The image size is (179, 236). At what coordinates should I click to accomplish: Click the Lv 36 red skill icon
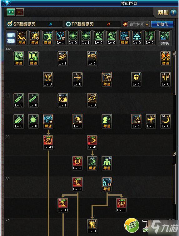coord(77,184)
